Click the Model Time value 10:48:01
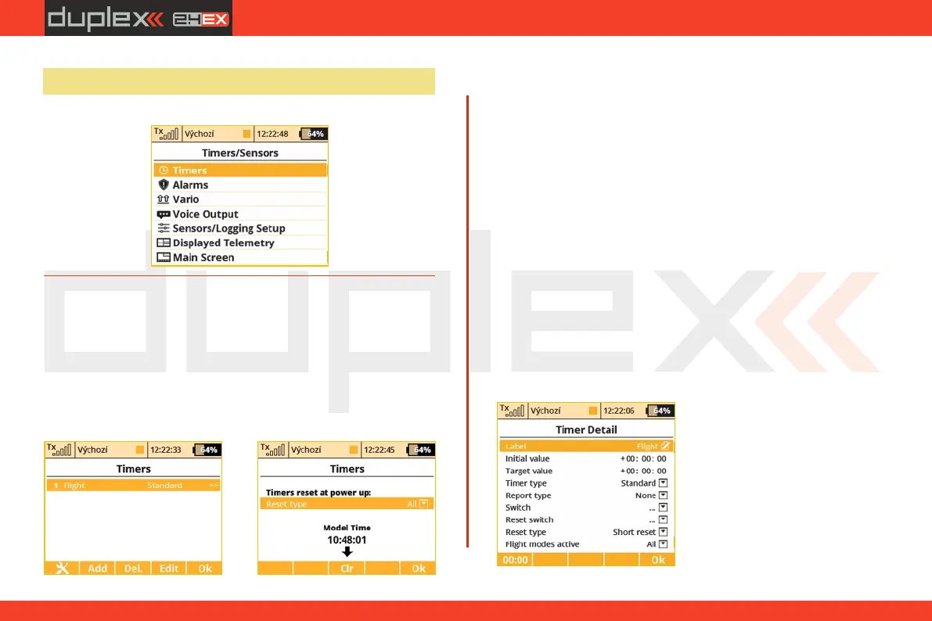Image resolution: width=932 pixels, height=621 pixels. [347, 540]
